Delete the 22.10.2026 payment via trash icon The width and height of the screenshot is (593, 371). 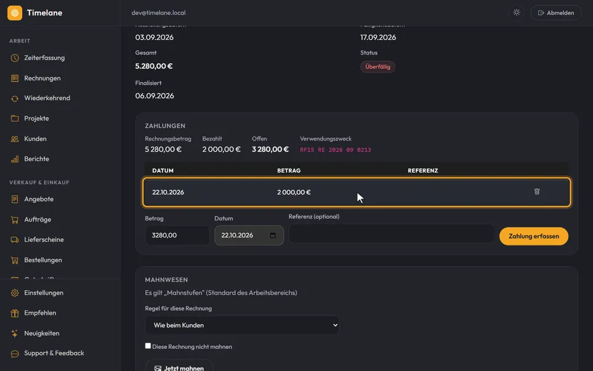pos(537,192)
